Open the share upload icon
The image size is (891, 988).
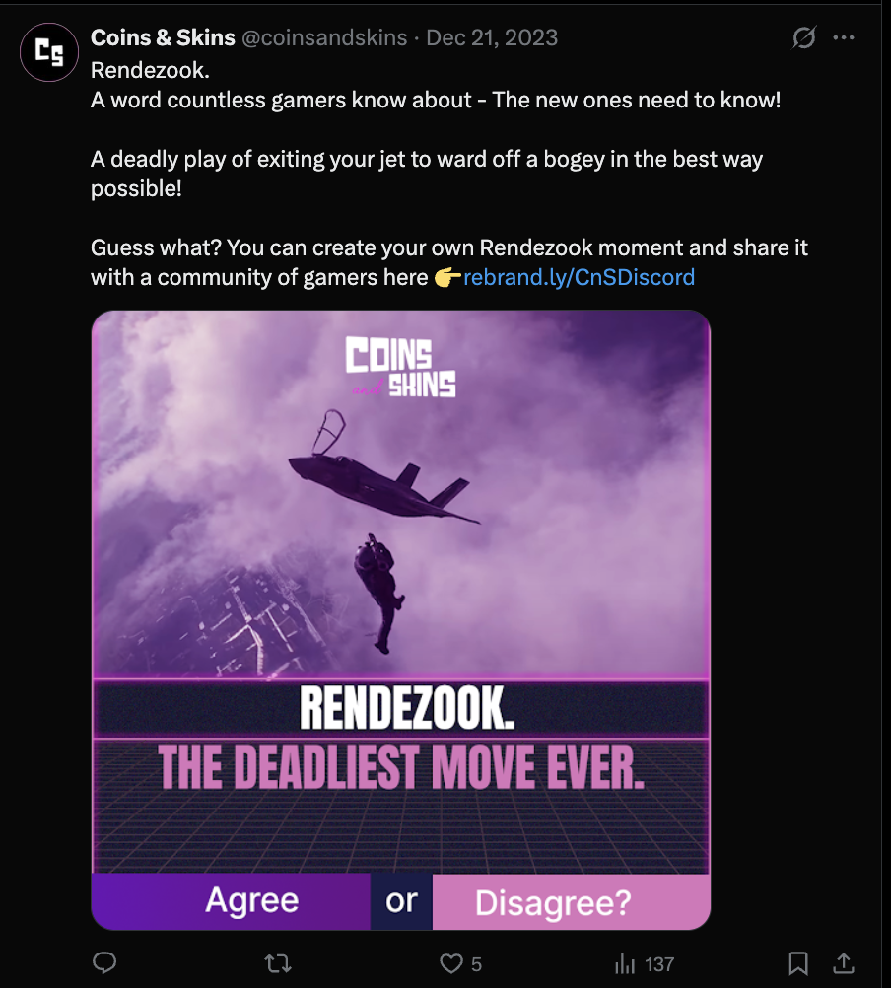tap(844, 962)
